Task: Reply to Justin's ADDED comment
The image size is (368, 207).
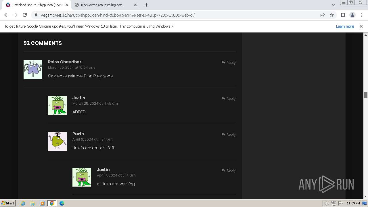Action: (229, 98)
